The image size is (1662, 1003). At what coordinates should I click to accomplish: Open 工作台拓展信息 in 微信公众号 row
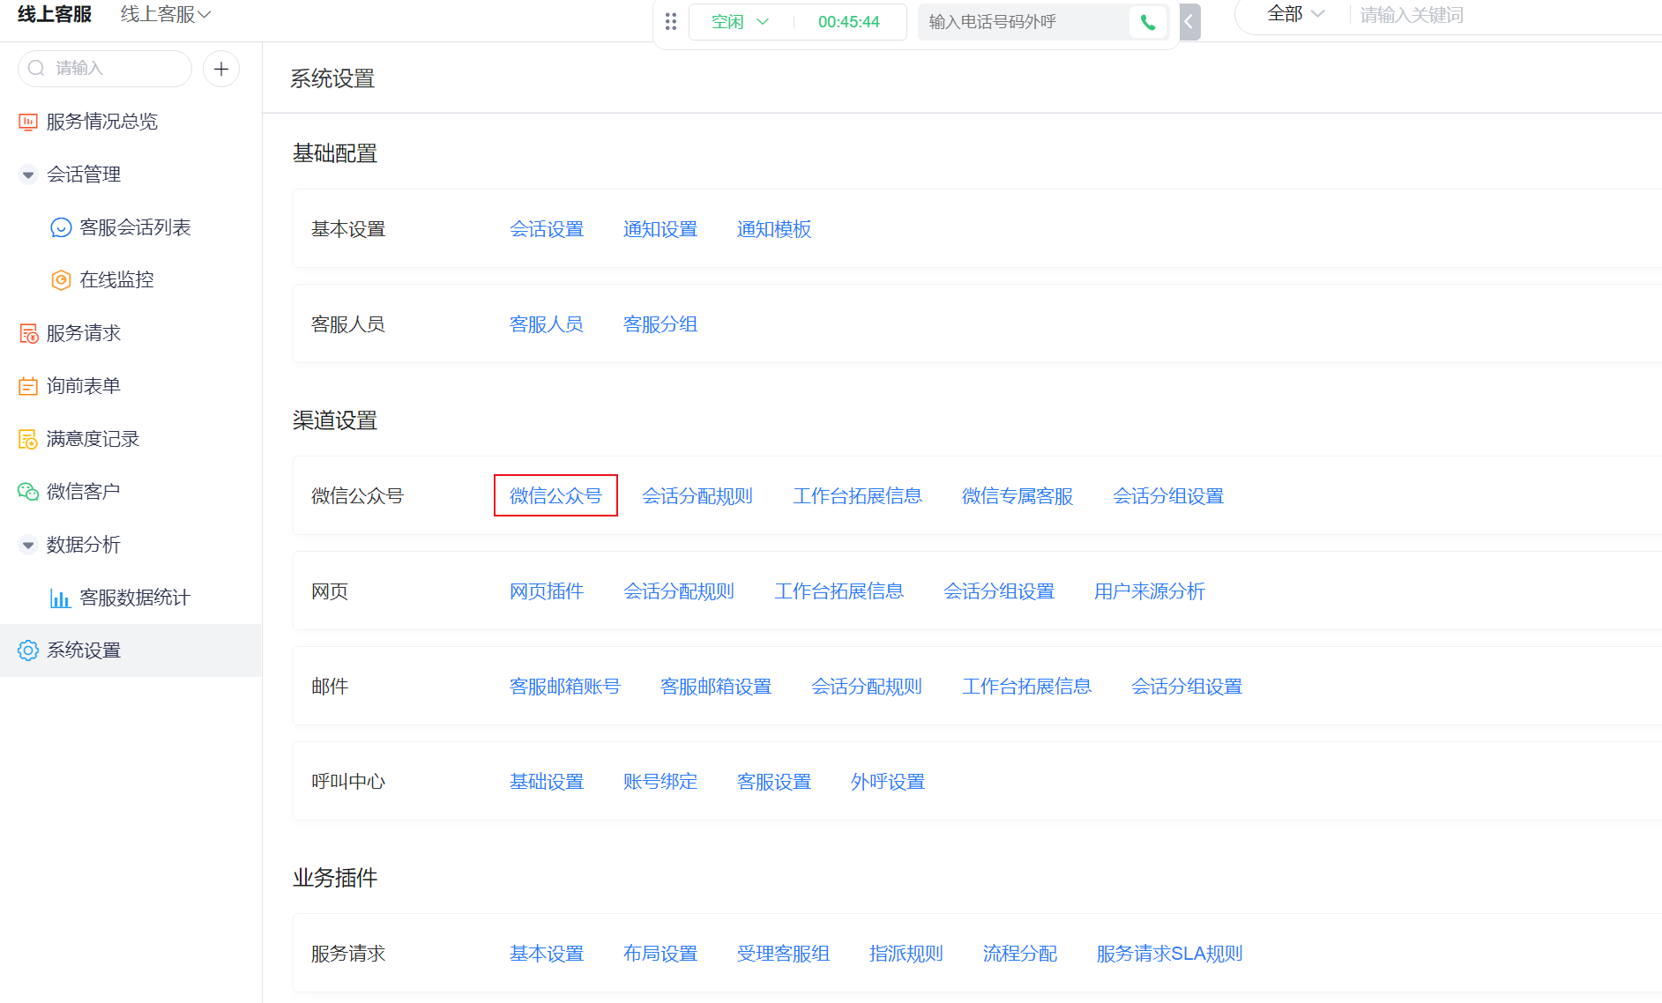pos(858,496)
